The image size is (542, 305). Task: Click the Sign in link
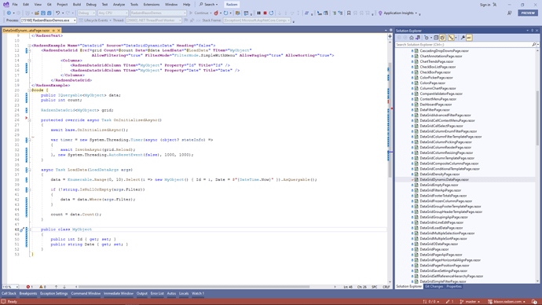485,5
